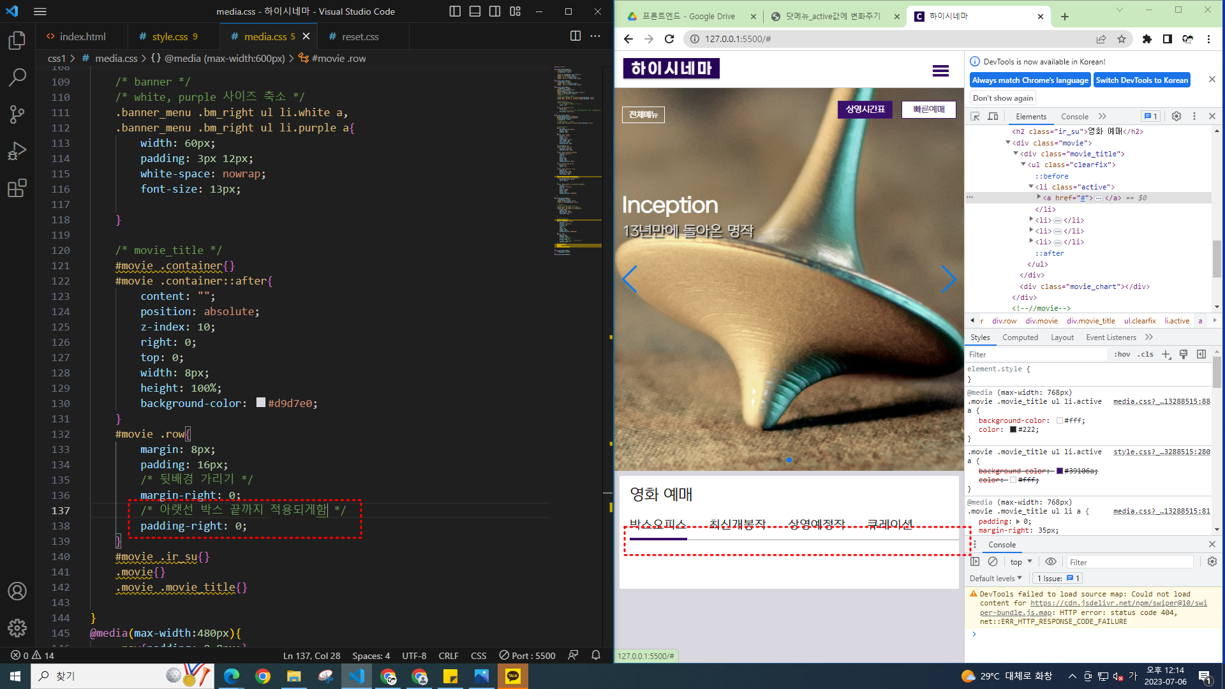Viewport: 1225px width, 689px height.
Task: Click the Don't show again button
Action: (1002, 98)
